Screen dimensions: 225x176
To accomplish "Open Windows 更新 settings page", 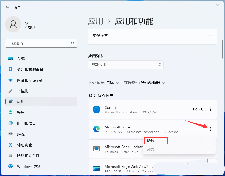I will coord(29,167).
